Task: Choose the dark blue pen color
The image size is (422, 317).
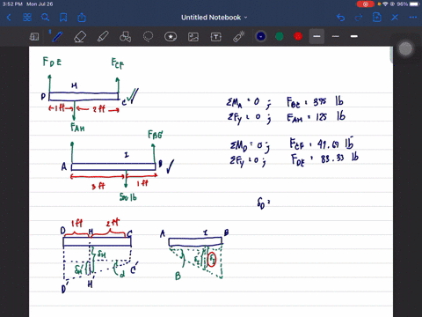Action: pos(261,36)
